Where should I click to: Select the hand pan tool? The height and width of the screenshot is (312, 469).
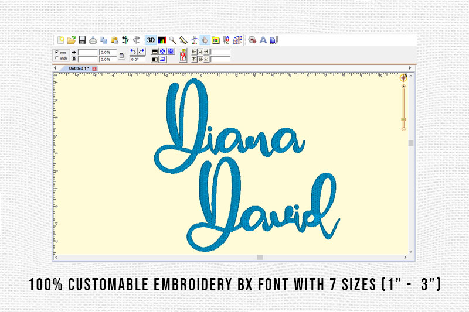click(x=205, y=40)
